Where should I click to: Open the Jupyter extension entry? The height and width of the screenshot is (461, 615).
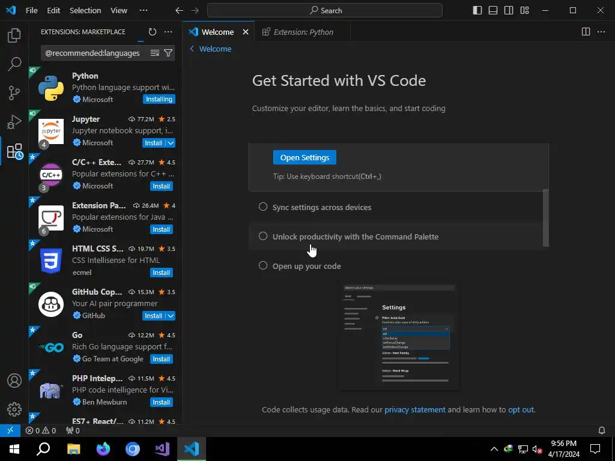pyautogui.click(x=105, y=131)
